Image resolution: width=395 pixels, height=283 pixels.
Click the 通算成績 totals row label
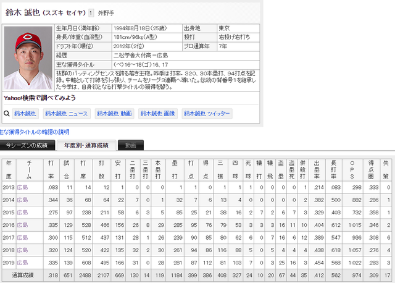pos(23,275)
